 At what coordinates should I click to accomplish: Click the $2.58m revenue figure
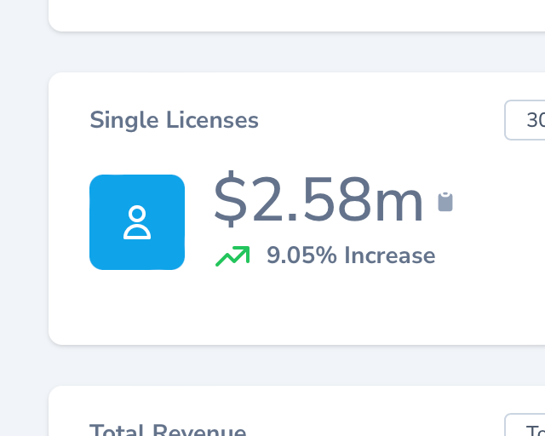pos(318,201)
